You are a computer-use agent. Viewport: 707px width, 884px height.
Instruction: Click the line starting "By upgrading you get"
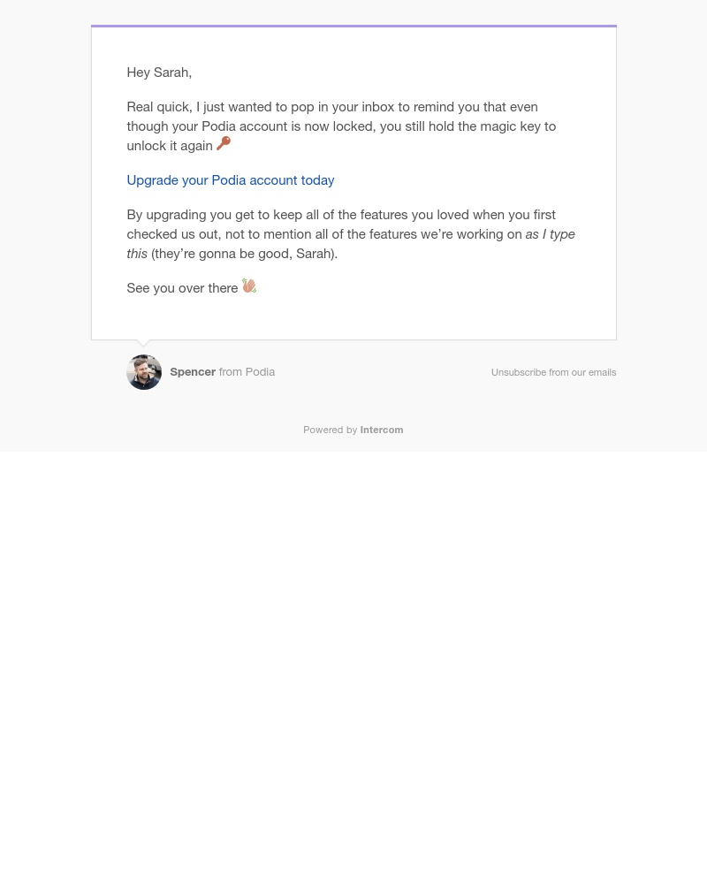point(341,215)
